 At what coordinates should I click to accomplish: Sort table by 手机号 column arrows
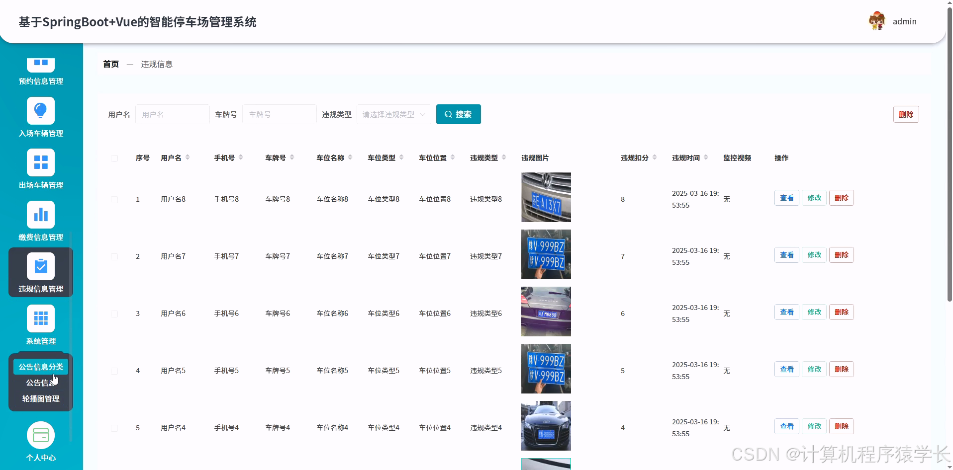(241, 157)
